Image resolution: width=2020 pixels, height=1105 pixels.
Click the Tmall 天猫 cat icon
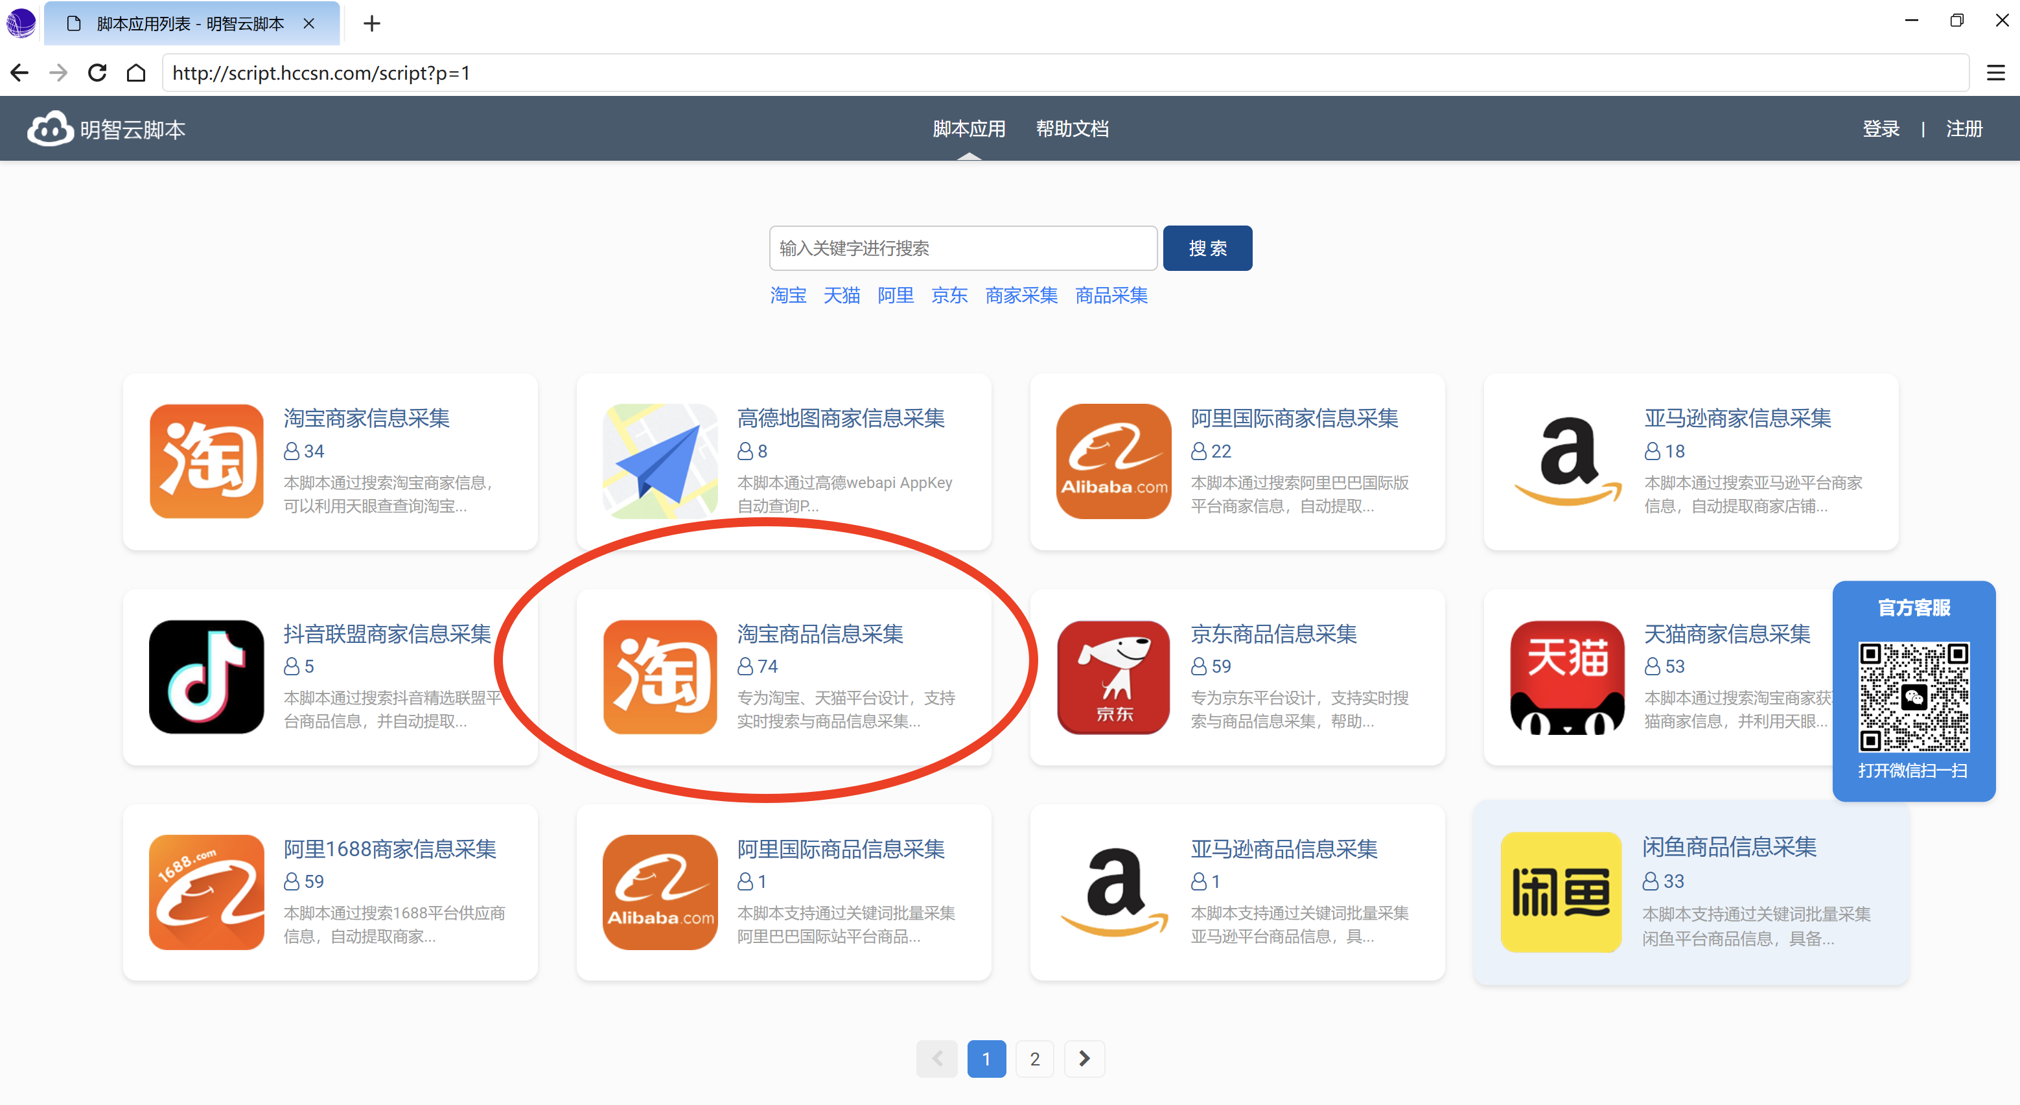click(1568, 677)
